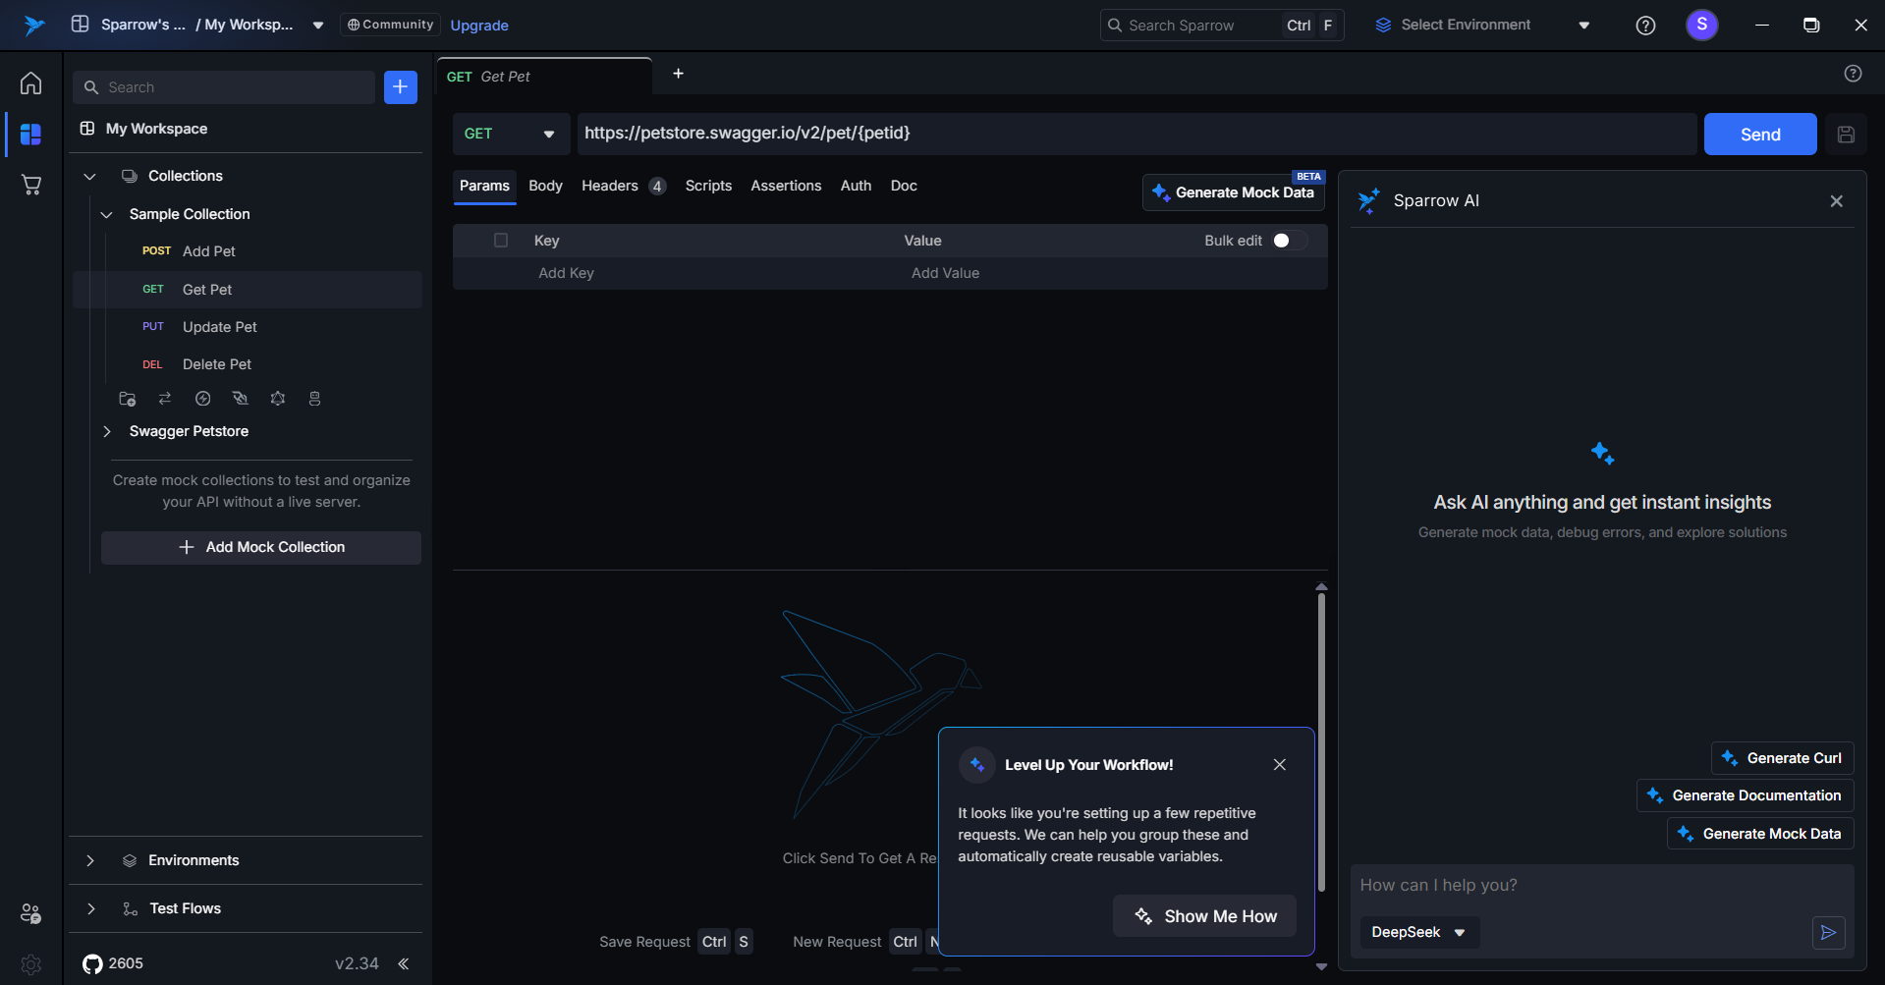Click the save request floppy disk icon
Screen dimensions: 1885x985
pos(1846,135)
